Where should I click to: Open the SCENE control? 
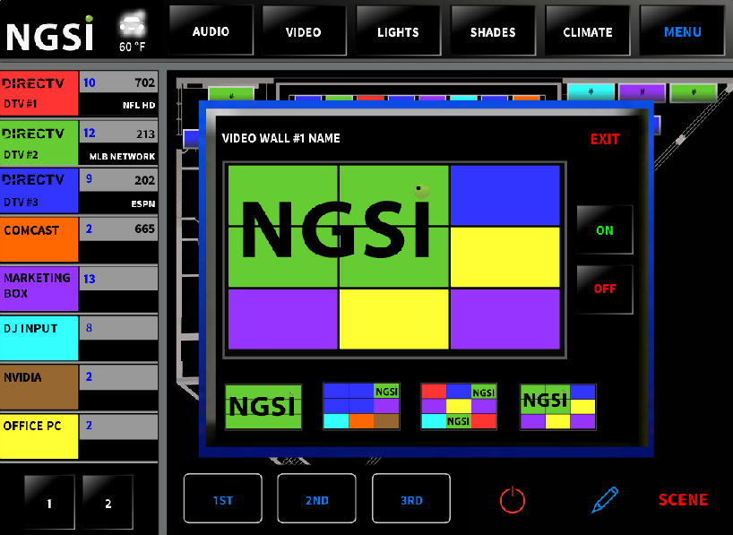(683, 499)
